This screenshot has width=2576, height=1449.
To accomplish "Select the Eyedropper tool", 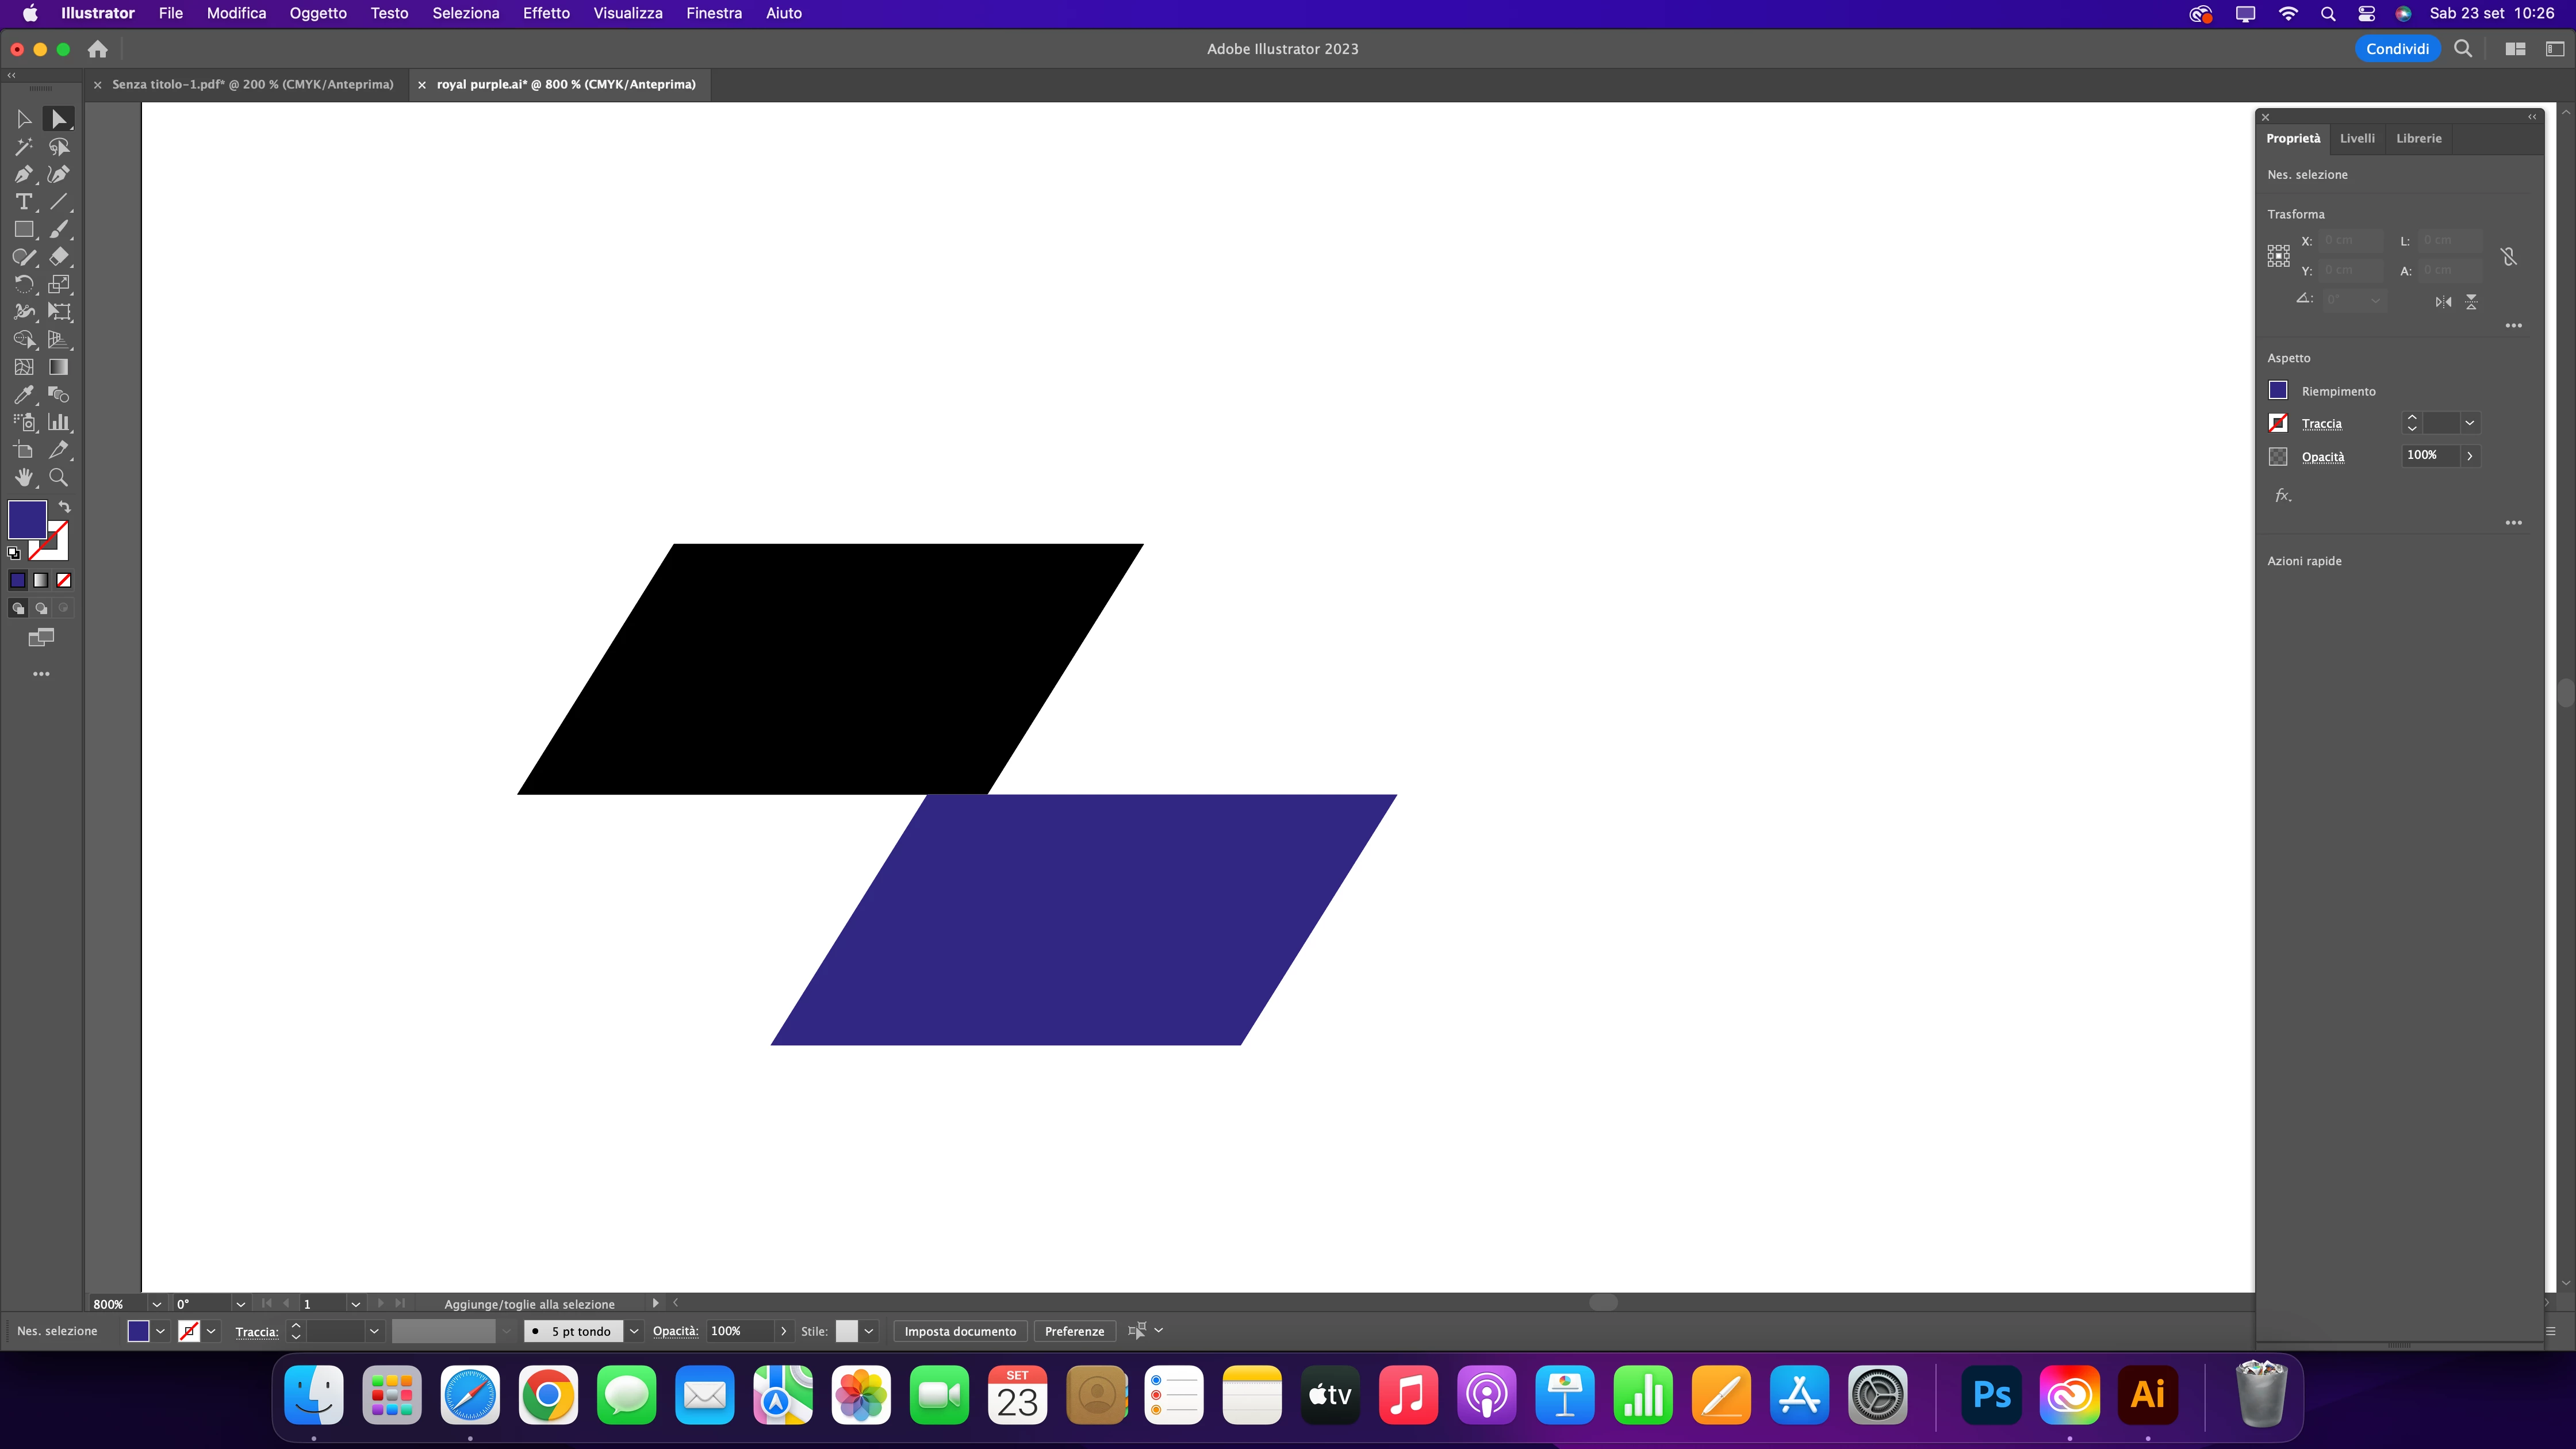I will [23, 395].
